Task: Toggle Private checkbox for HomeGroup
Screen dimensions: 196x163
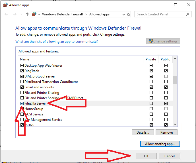Action: (151, 109)
